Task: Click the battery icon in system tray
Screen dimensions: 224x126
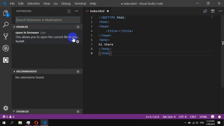Action: tap(189, 123)
